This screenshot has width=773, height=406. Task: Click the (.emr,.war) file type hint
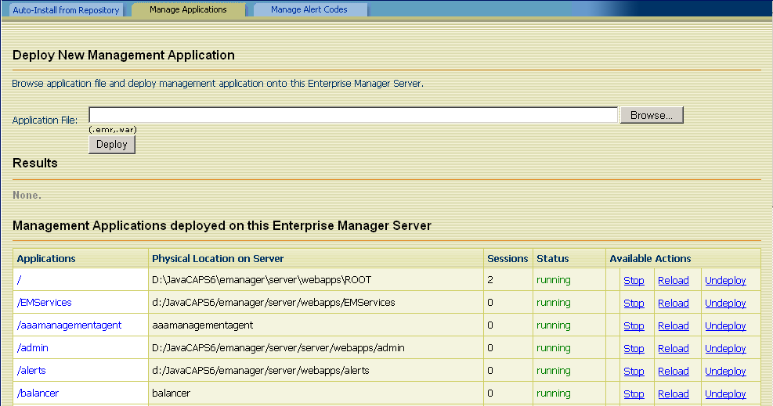pyautogui.click(x=113, y=129)
